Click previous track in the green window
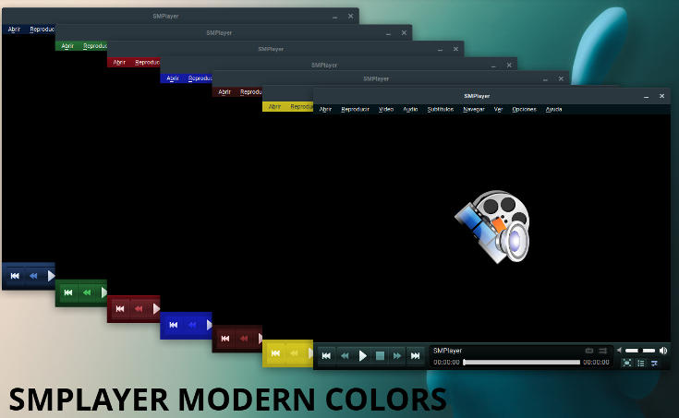Screen dimensions: 679x418 [x=68, y=293]
